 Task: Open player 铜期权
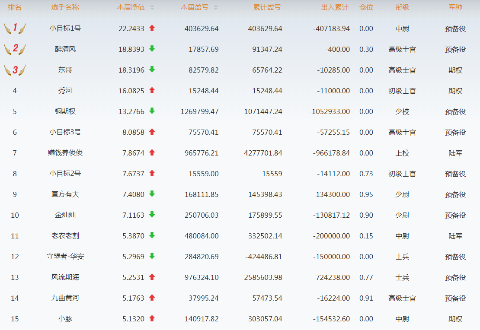pyautogui.click(x=65, y=111)
